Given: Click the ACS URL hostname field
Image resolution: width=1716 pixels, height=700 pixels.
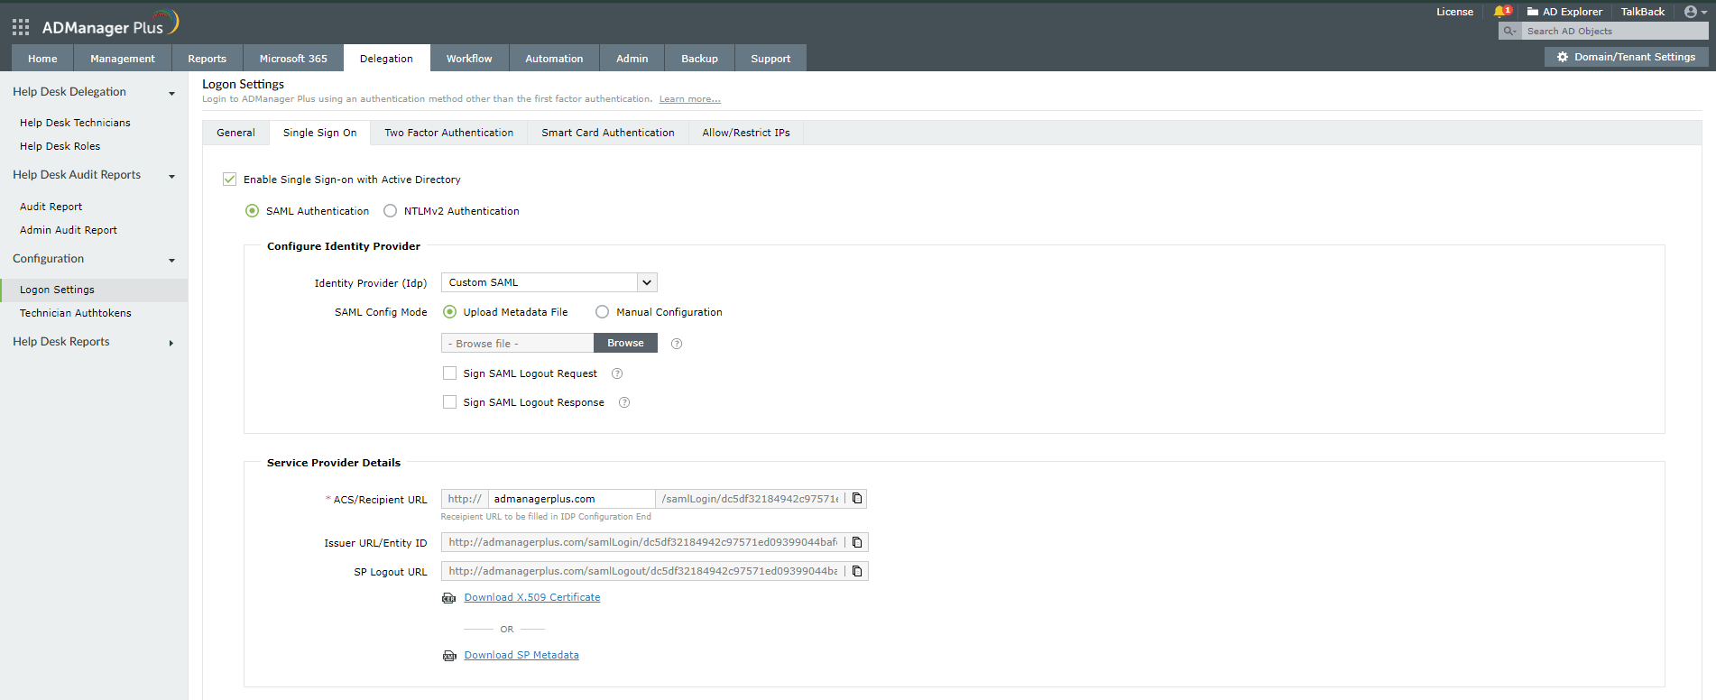Looking at the screenshot, I should pos(571,499).
